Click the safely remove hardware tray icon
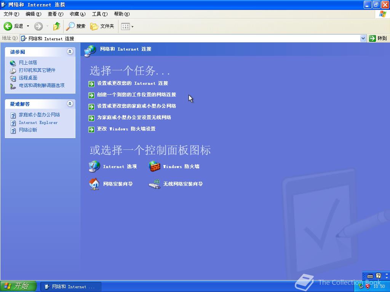 [361, 287]
